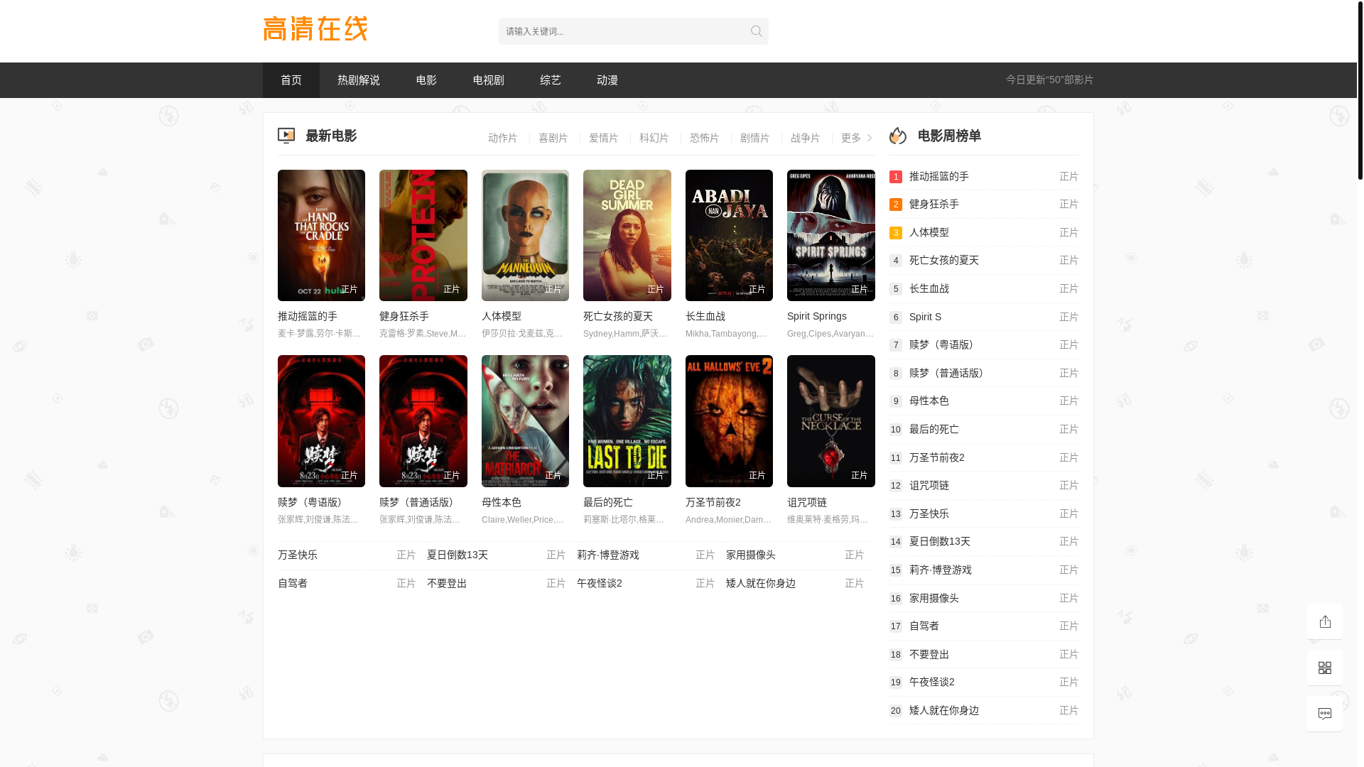Select the 战争片 category link

pos(806,138)
